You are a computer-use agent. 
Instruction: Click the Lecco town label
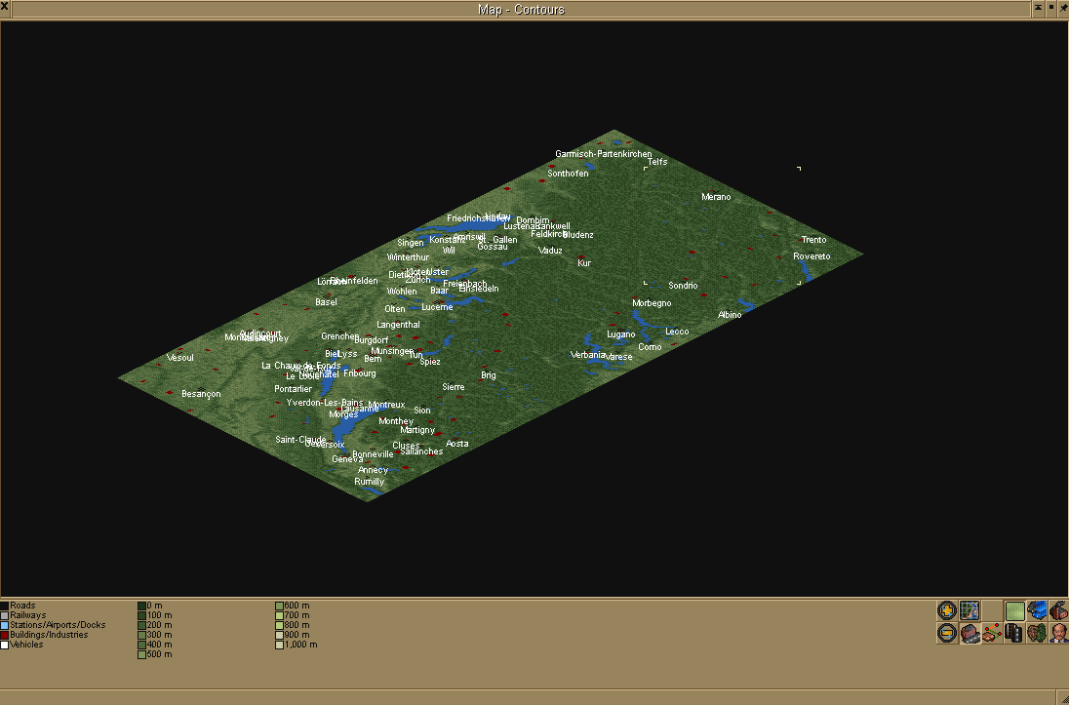pyautogui.click(x=677, y=333)
